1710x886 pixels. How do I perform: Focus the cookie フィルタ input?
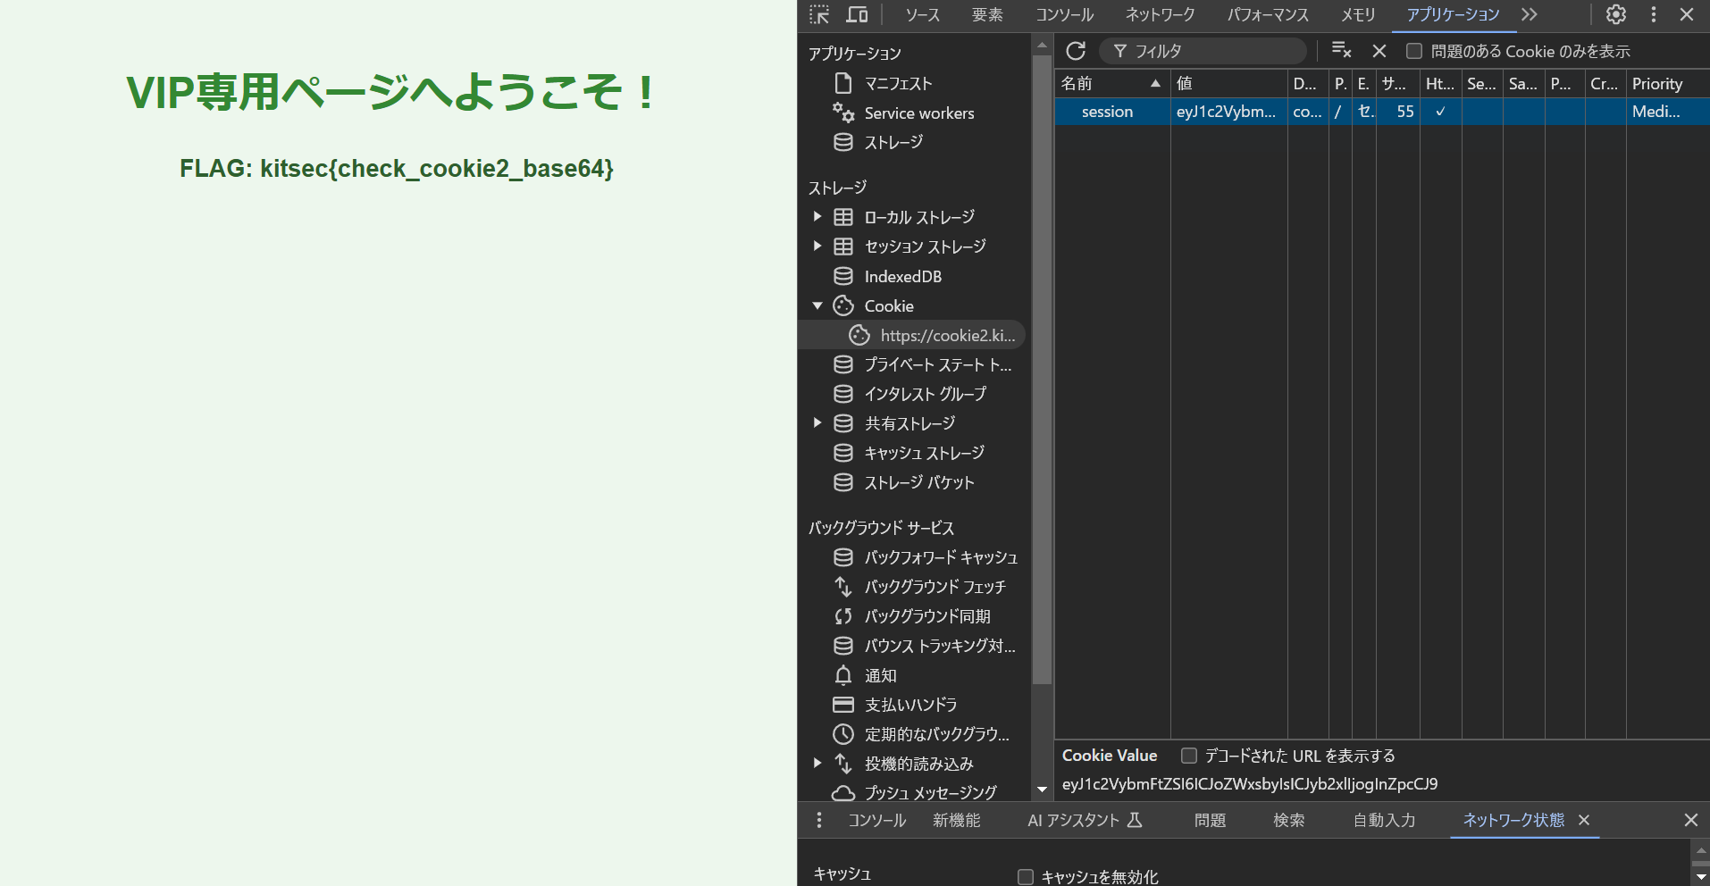pos(1203,51)
